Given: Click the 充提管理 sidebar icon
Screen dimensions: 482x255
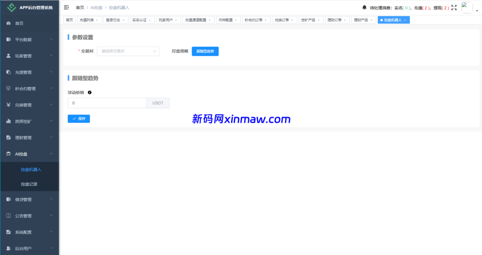Looking at the screenshot, I should (8, 72).
